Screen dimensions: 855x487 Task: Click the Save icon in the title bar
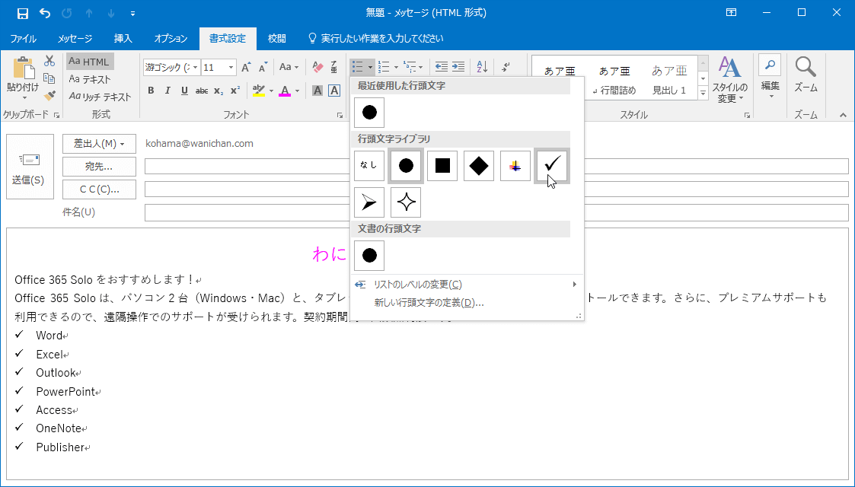click(x=22, y=13)
